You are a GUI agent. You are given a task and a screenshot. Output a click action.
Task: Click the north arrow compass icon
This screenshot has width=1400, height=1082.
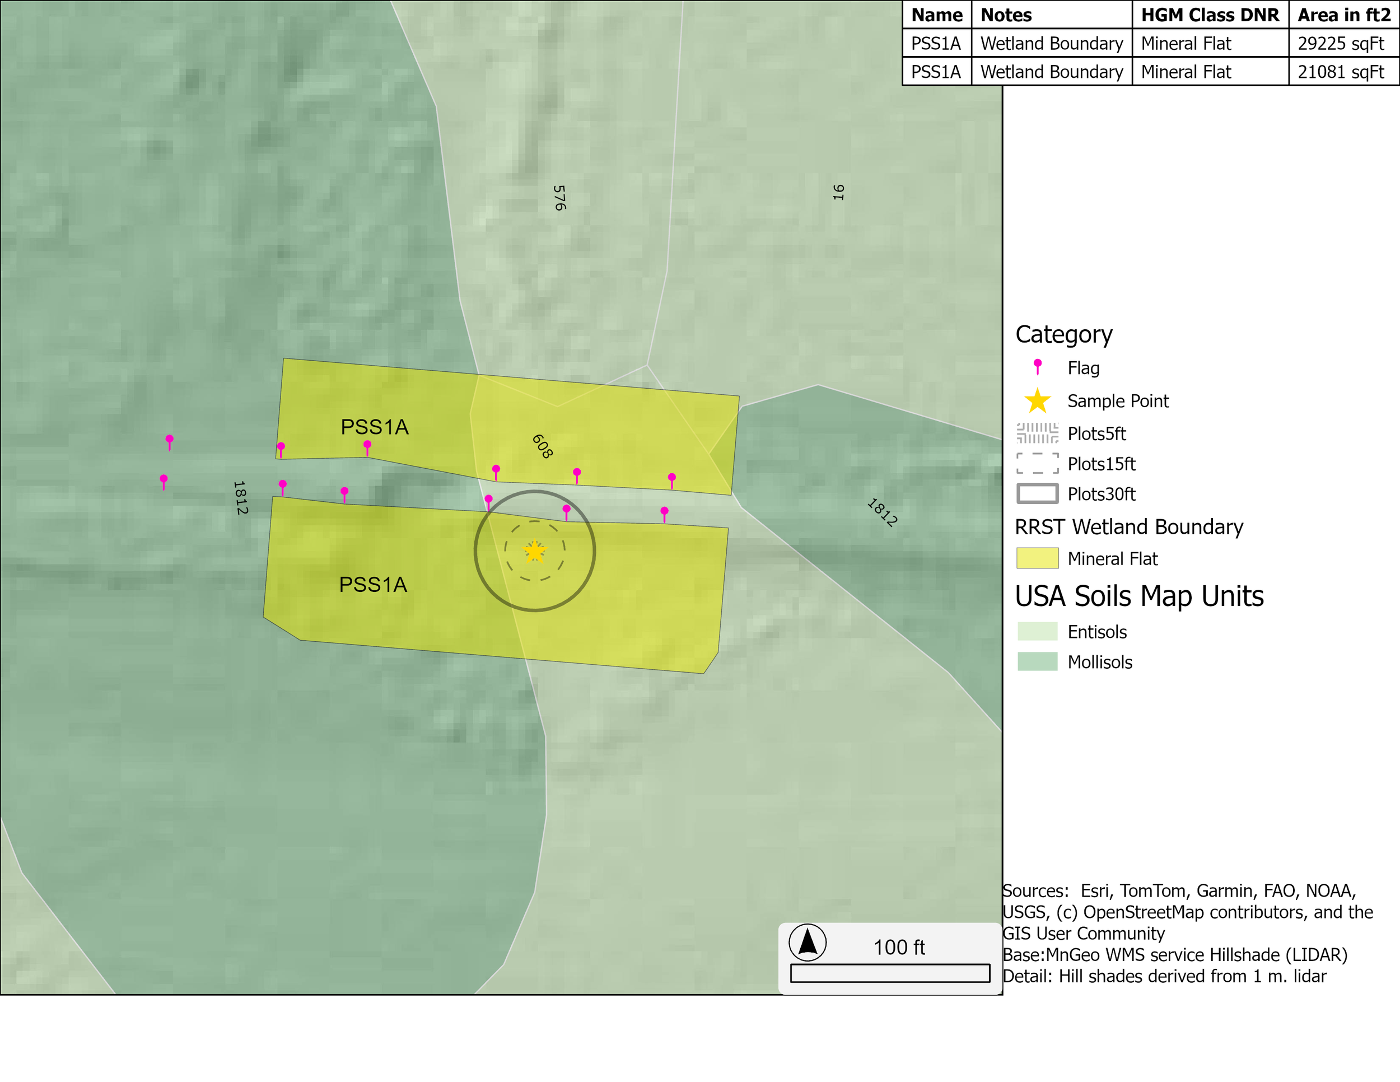tap(807, 942)
